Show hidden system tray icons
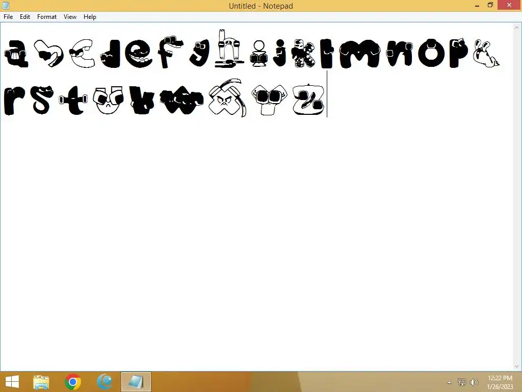The height and width of the screenshot is (392, 522). coord(450,382)
